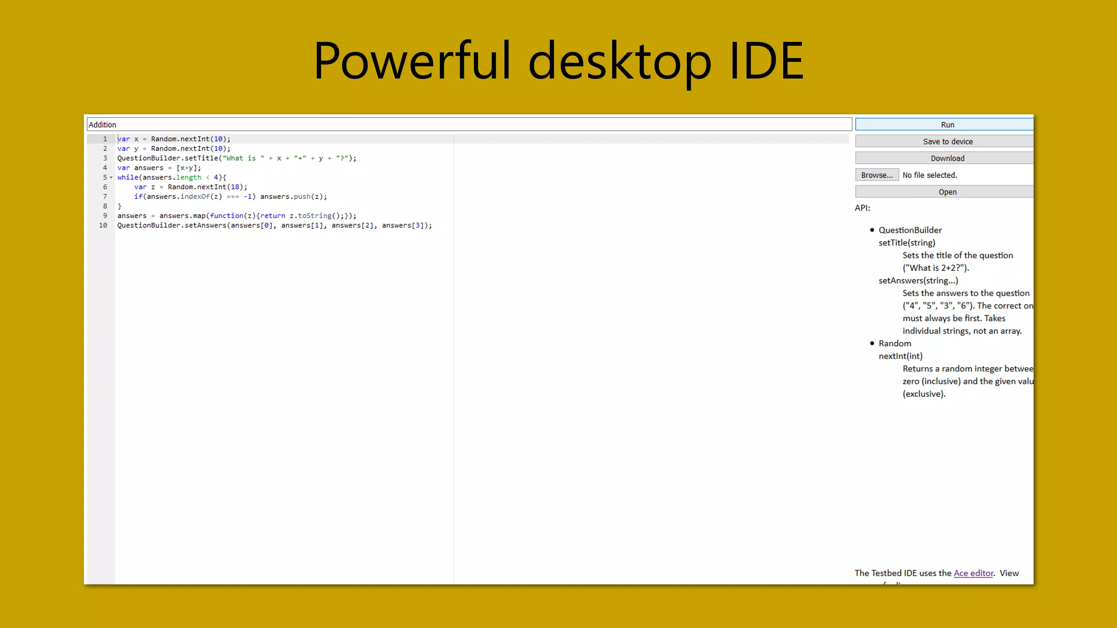The width and height of the screenshot is (1117, 628).
Task: Follow the Ace editor link
Action: click(x=973, y=573)
